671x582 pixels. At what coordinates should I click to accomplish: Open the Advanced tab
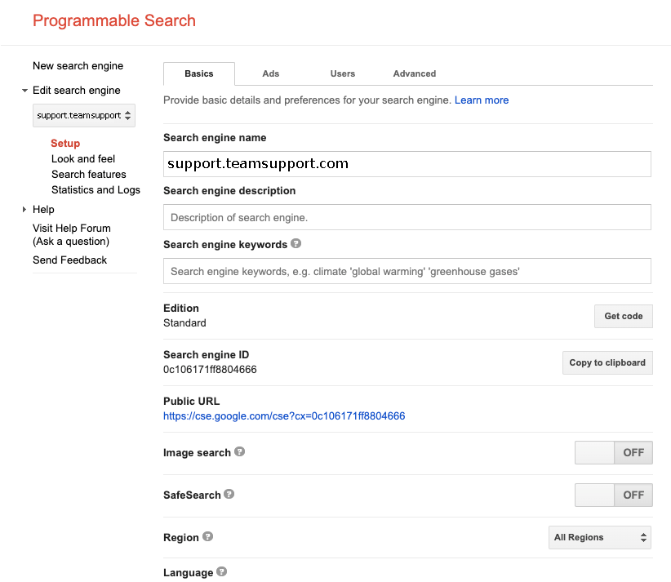[414, 73]
